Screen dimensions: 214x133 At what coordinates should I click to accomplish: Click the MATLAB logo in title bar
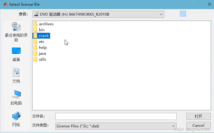point(5,4)
